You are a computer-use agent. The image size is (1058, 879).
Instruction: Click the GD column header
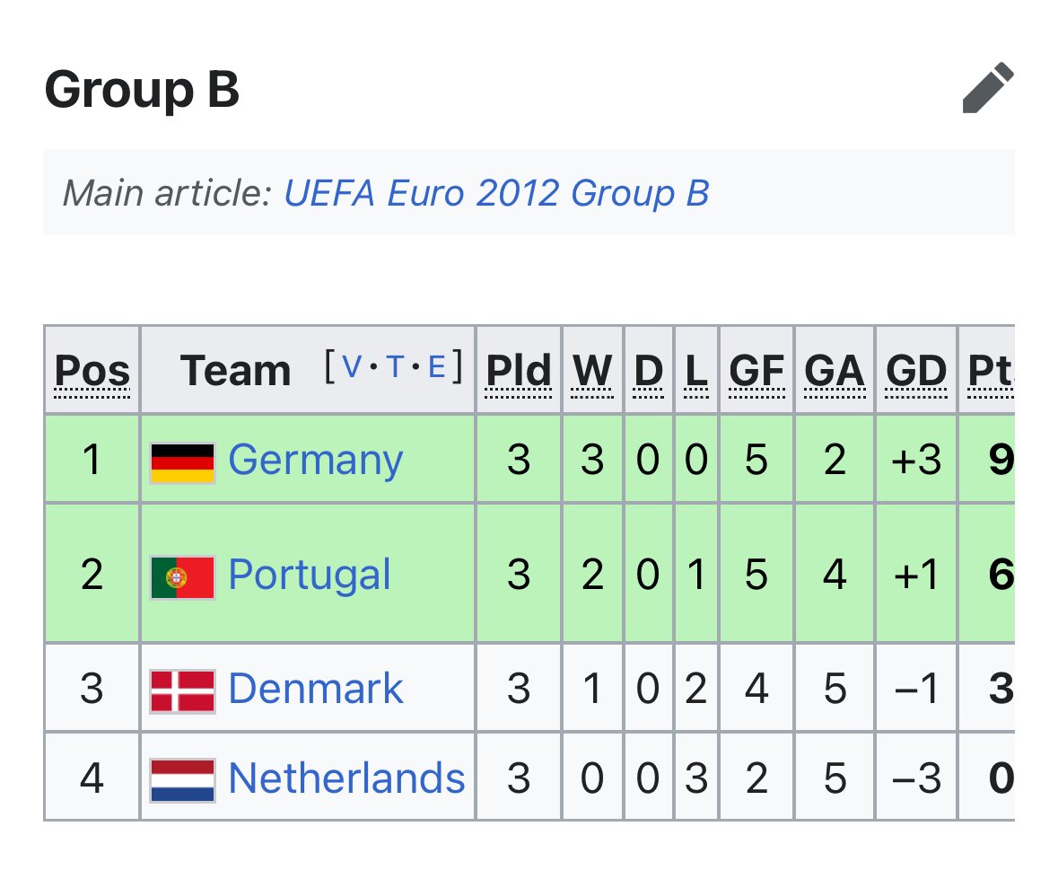[x=915, y=371]
